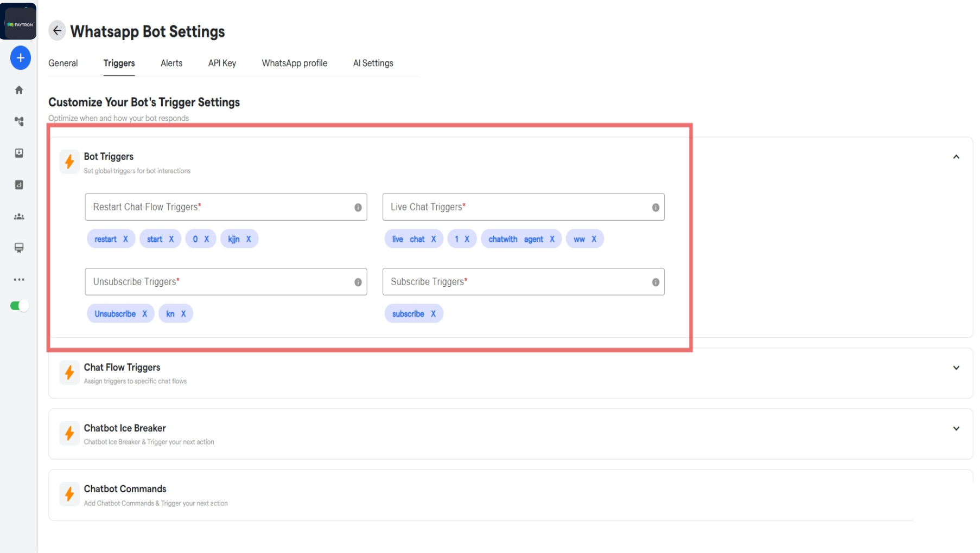Click the Bot Triggers heading
Viewport: 980px width, 553px height.
109,156
